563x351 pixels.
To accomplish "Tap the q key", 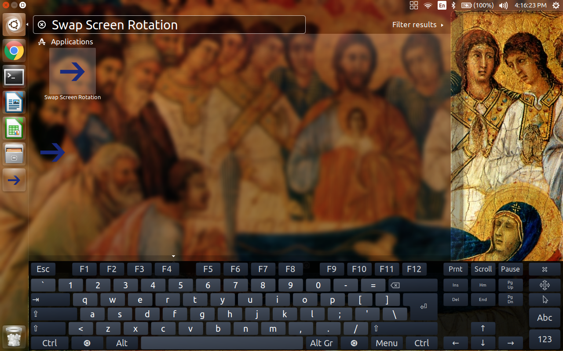I will [x=85, y=300].
